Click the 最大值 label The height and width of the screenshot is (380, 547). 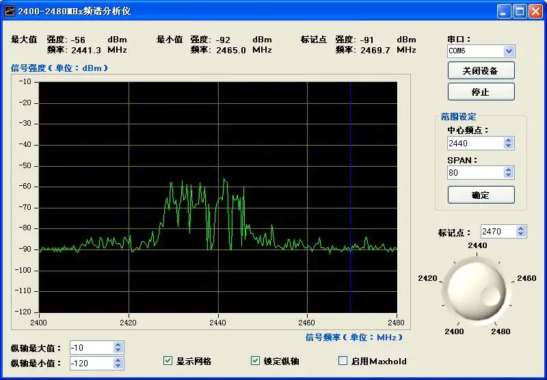(24, 40)
